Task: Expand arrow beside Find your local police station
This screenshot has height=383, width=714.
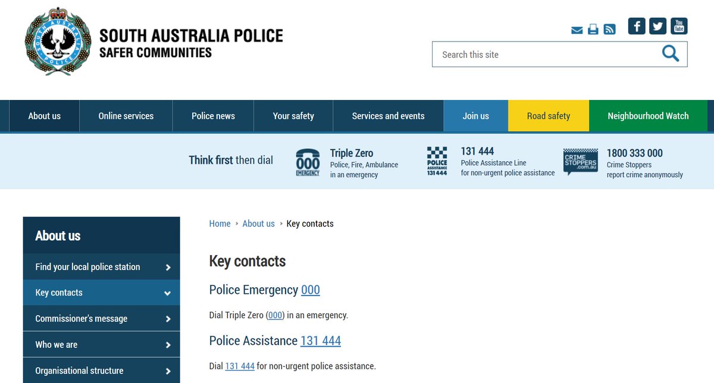Action: pyautogui.click(x=168, y=268)
